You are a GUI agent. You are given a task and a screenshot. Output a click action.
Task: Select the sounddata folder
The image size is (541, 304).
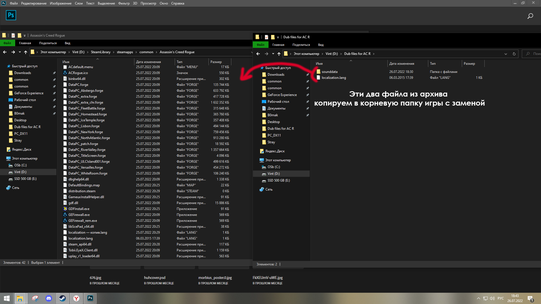coord(329,72)
